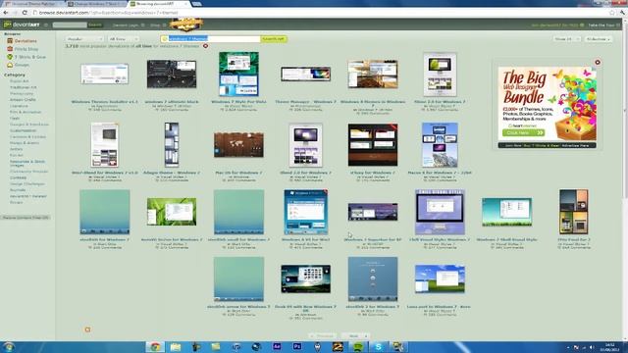Click the hell-yeah badge in header
The width and height of the screenshot is (628, 353).
pyautogui.click(x=185, y=25)
